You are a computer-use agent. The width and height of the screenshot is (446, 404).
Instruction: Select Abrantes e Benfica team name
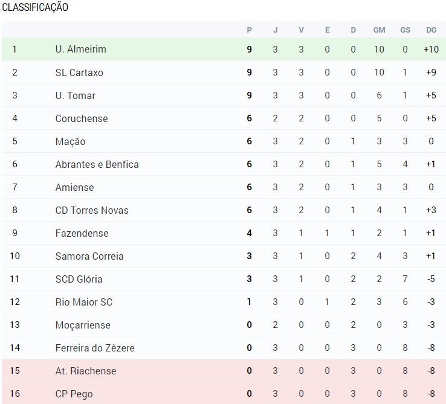click(x=97, y=164)
